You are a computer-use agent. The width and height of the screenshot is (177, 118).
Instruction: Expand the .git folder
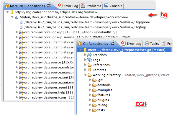[90, 80]
